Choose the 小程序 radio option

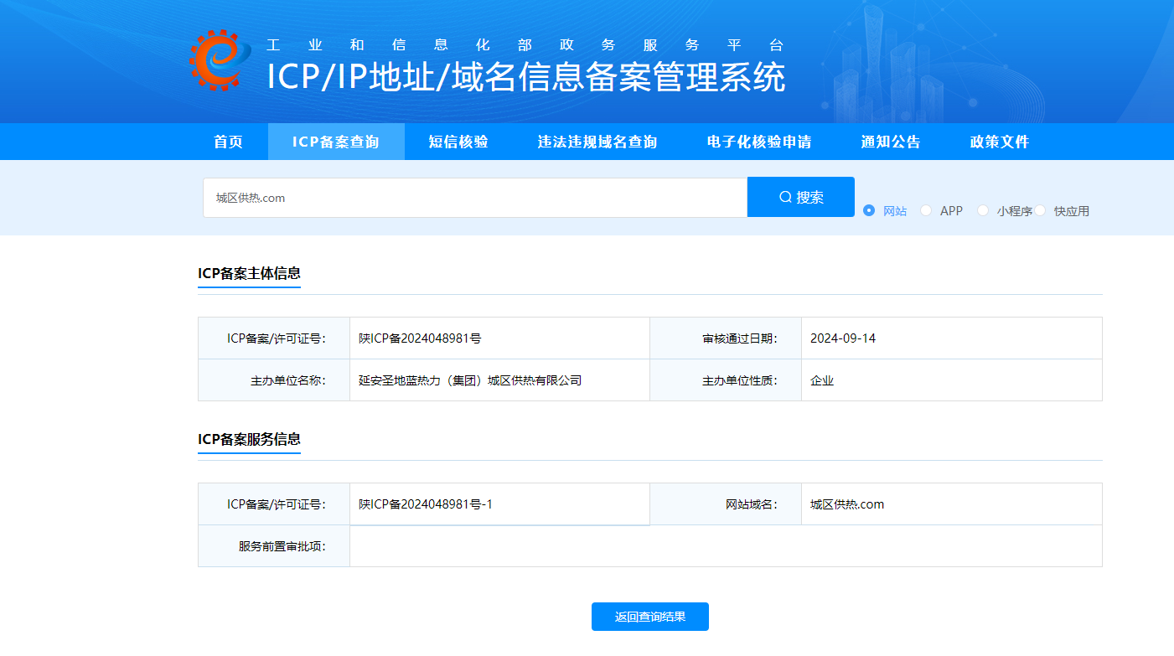(x=983, y=210)
